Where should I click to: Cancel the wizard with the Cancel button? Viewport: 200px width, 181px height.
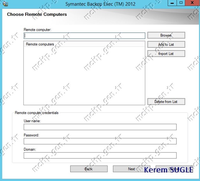pyautogui.click(x=174, y=169)
